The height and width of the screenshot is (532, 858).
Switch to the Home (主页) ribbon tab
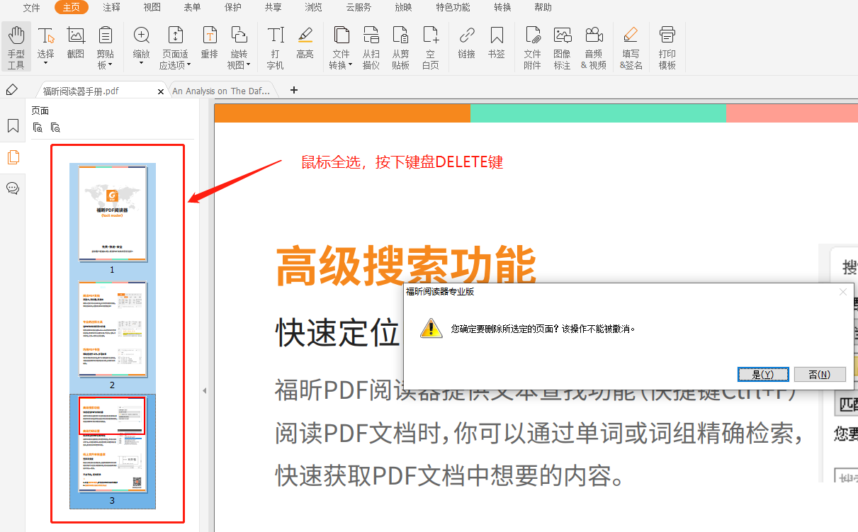[x=72, y=8]
